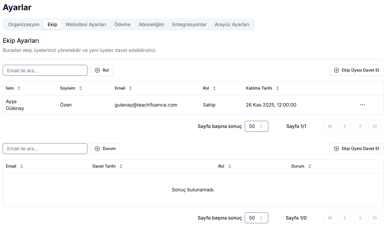Go to next page of members table
The height and width of the screenshot is (228, 387).
(360, 126)
